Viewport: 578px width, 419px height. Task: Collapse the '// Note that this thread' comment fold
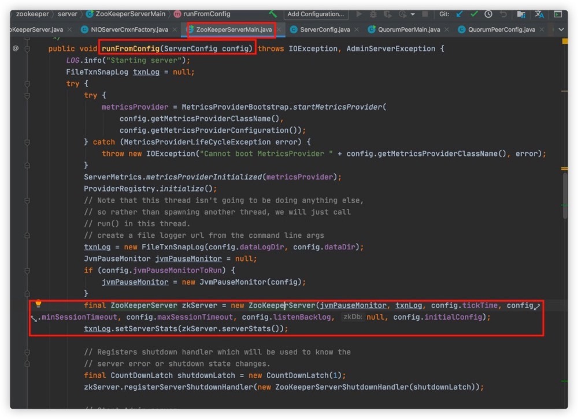(27, 201)
